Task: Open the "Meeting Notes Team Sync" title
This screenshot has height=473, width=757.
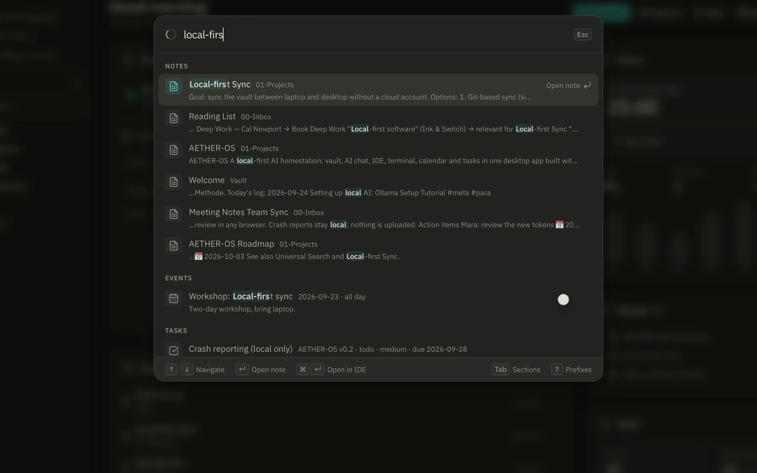Action: 238,212
